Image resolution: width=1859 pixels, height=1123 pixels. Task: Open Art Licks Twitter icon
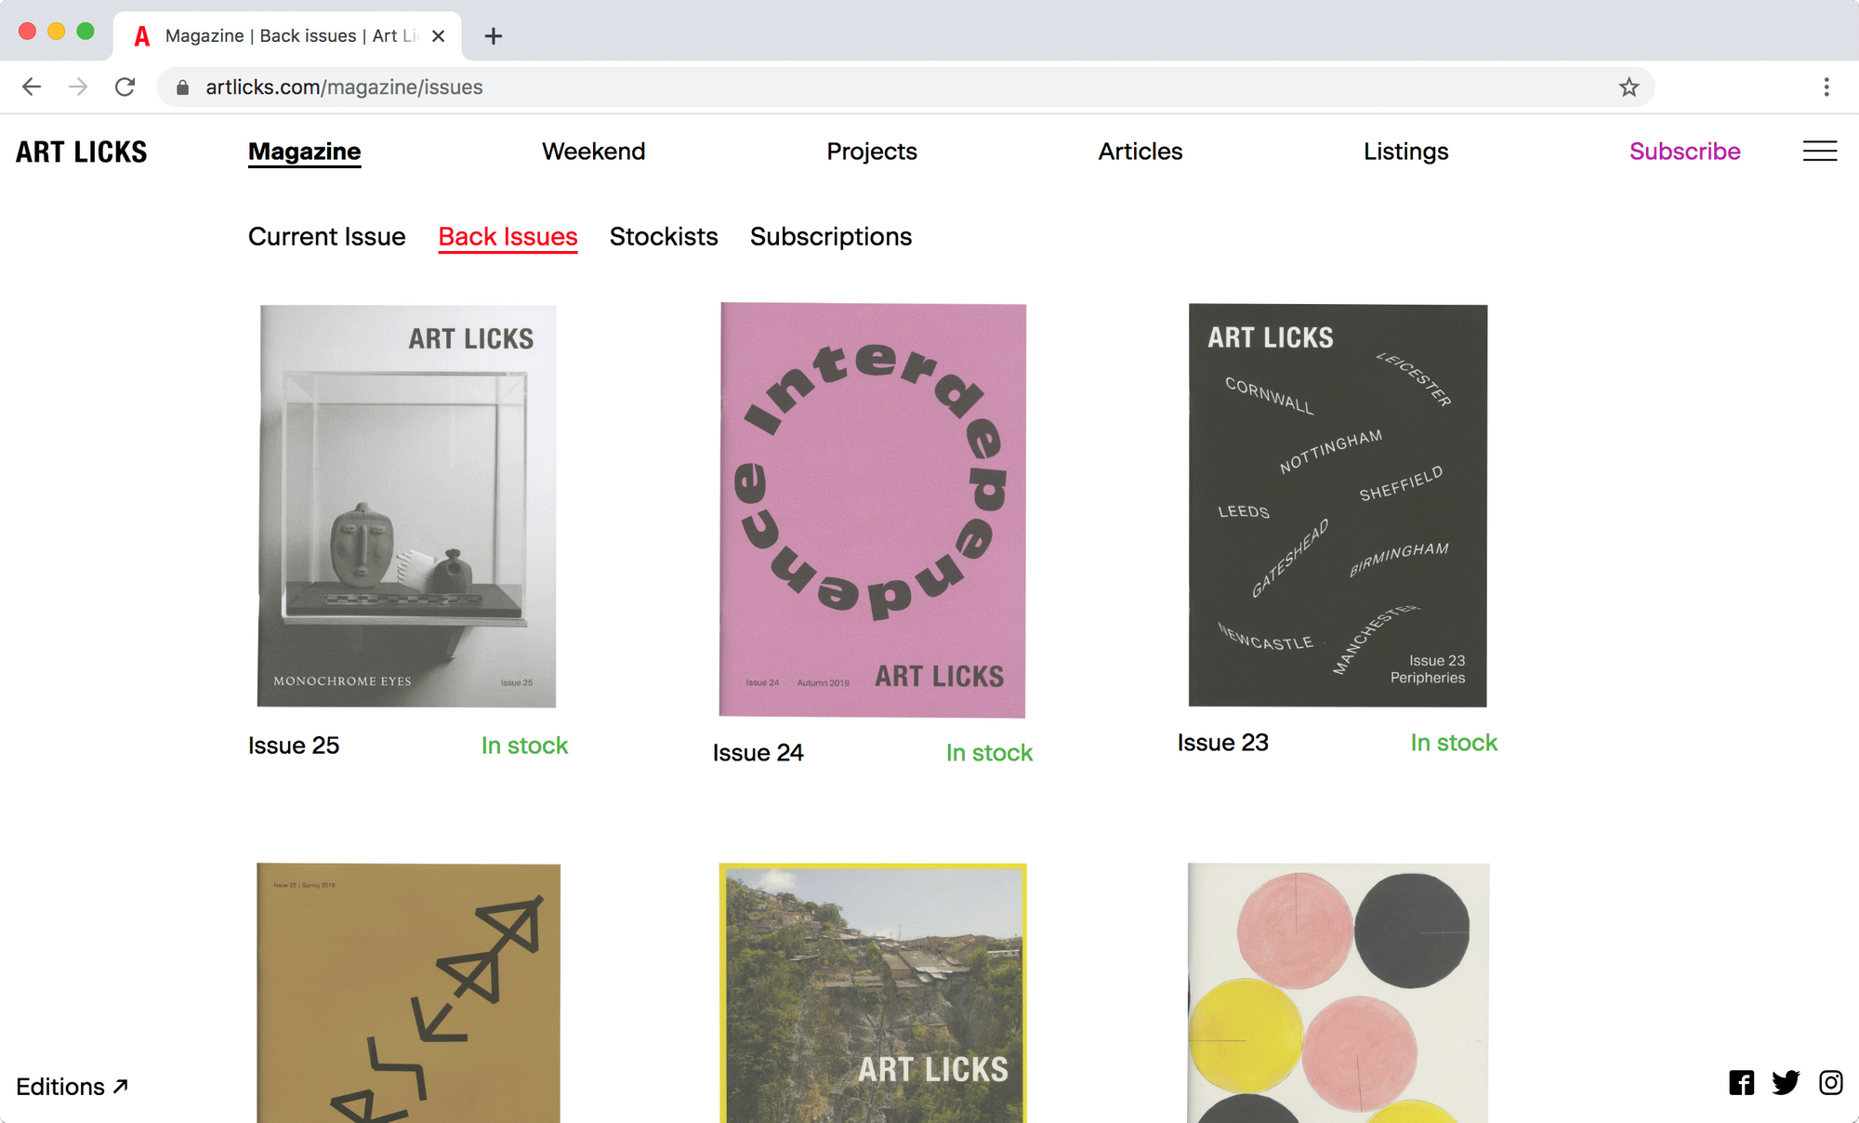(1786, 1083)
